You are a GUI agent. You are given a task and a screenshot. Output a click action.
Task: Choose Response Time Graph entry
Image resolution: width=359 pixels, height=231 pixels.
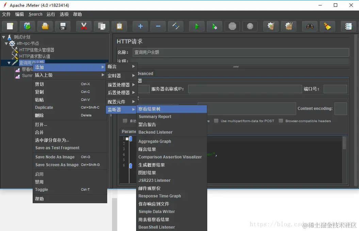pyautogui.click(x=172, y=196)
